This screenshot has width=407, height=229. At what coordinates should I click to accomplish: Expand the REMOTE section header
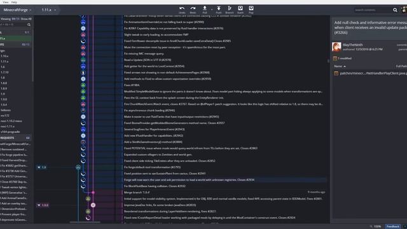tap(15, 45)
